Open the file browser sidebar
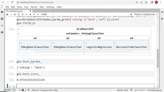 [2, 12]
